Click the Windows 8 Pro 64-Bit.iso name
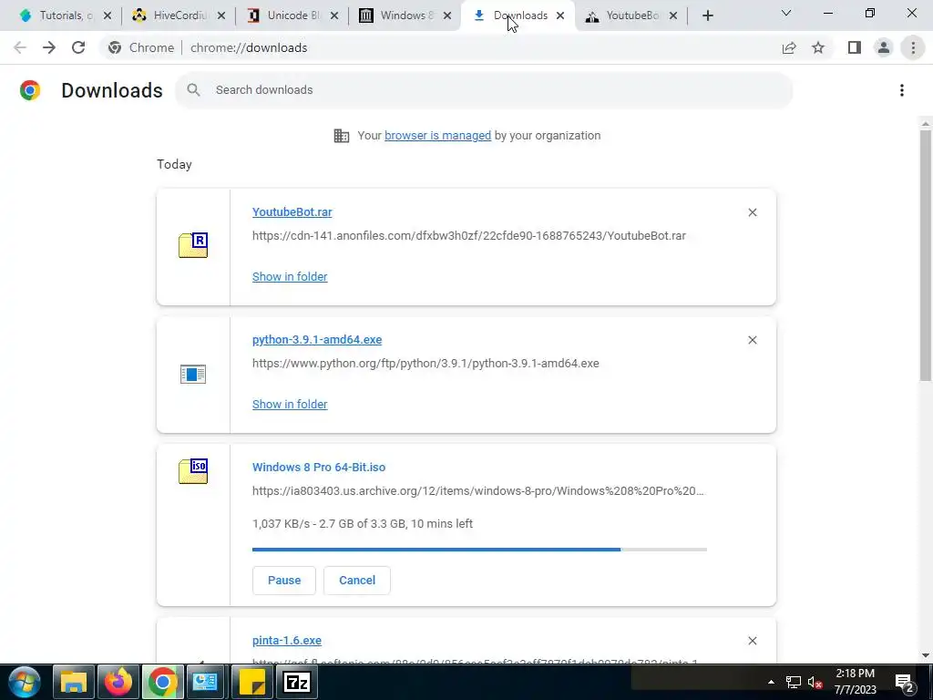This screenshot has width=933, height=700. (x=319, y=468)
